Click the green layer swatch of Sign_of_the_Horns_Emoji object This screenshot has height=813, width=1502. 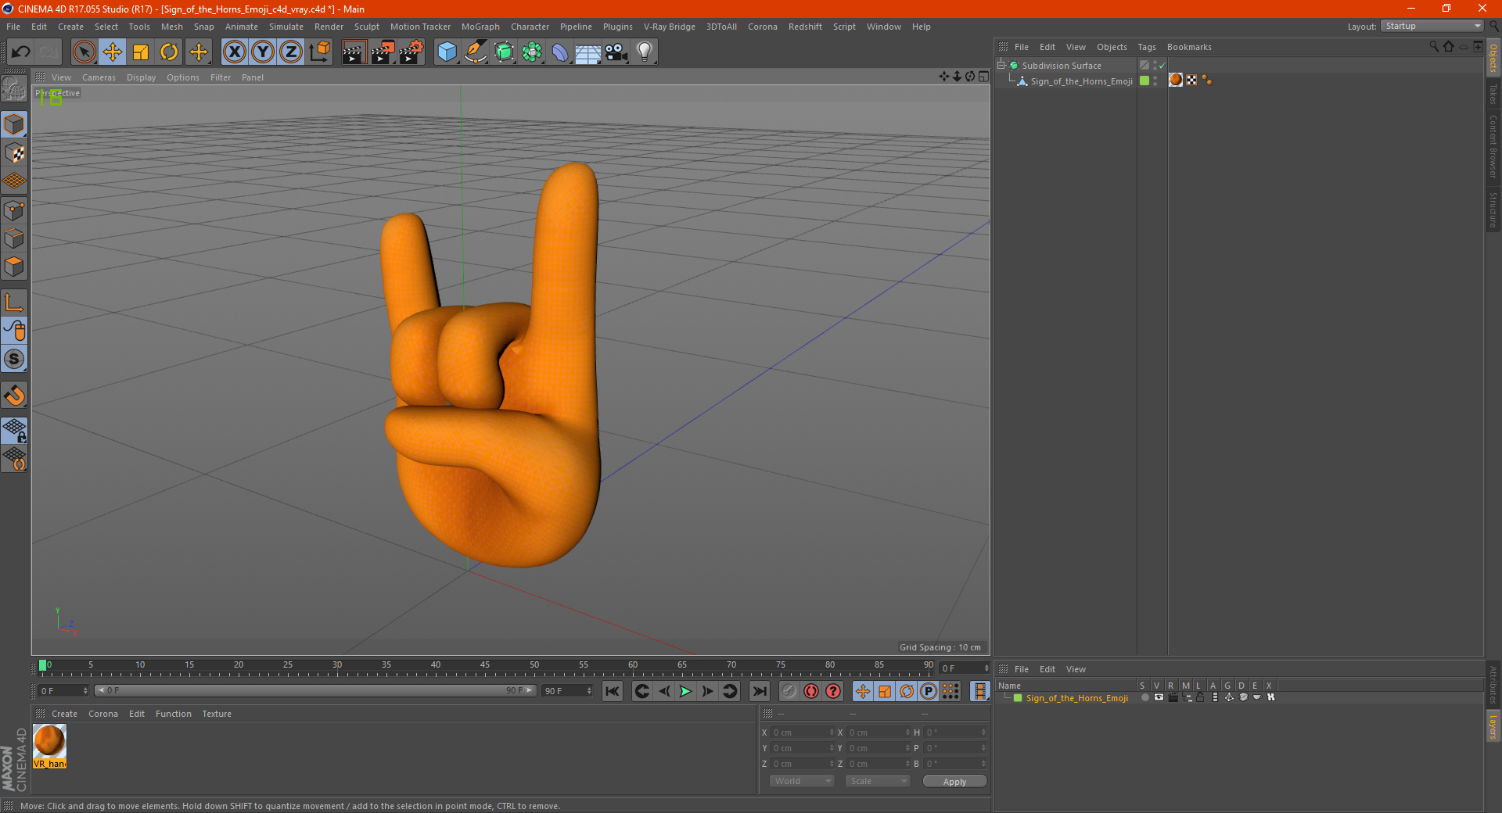[1144, 81]
